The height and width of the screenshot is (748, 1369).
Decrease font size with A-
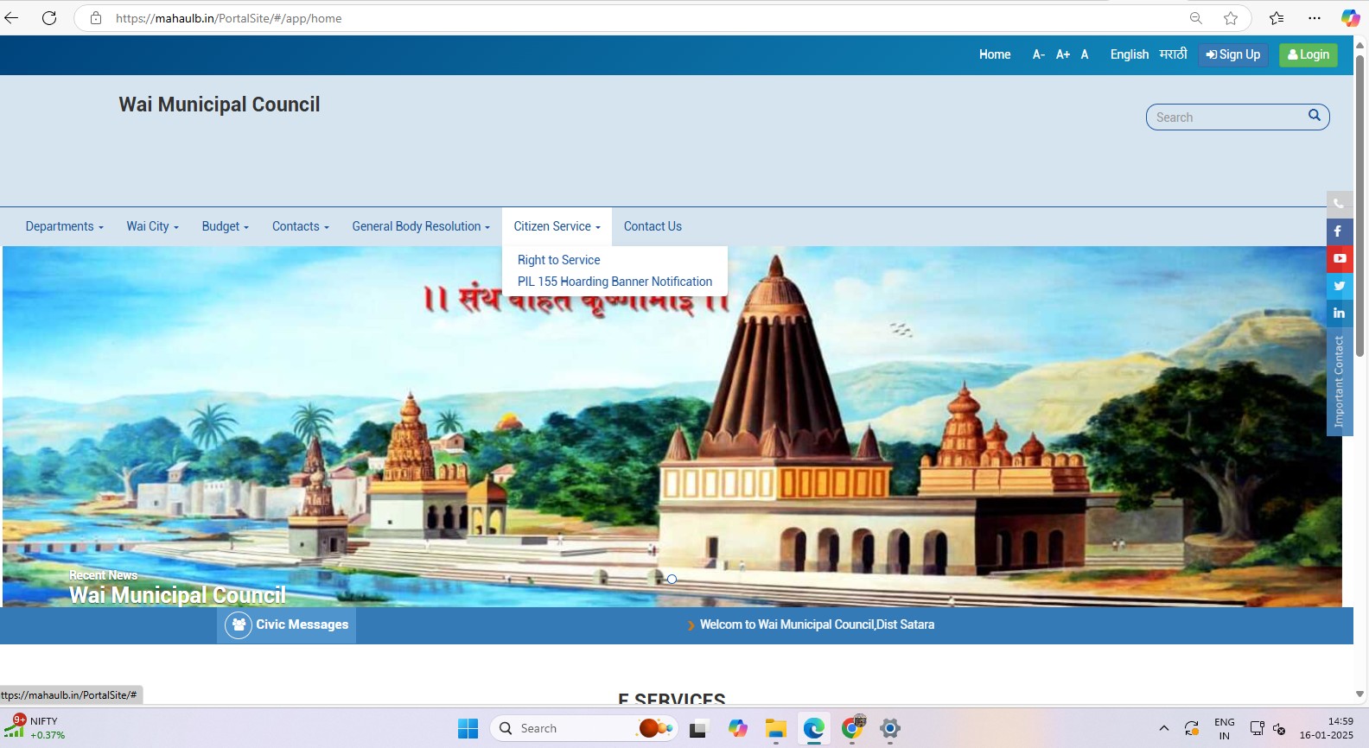click(x=1039, y=54)
